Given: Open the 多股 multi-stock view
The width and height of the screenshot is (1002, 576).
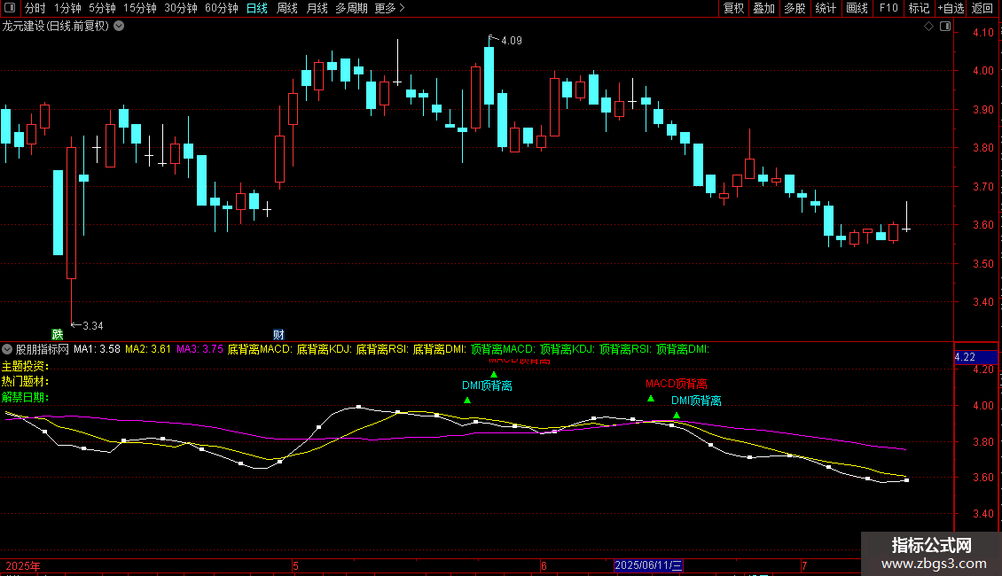Looking at the screenshot, I should (795, 8).
